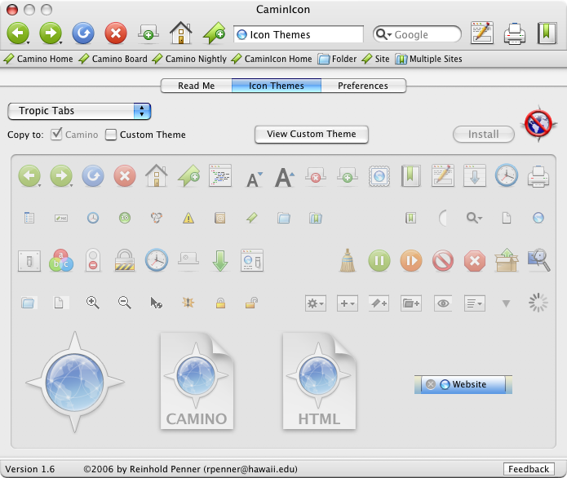The width and height of the screenshot is (567, 478).
Task: Click the broom clean-up icon
Action: (348, 260)
